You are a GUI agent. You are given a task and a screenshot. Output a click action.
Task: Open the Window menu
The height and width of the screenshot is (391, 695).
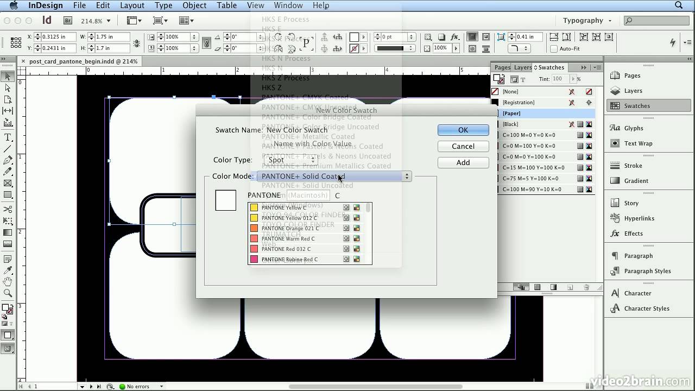288,5
